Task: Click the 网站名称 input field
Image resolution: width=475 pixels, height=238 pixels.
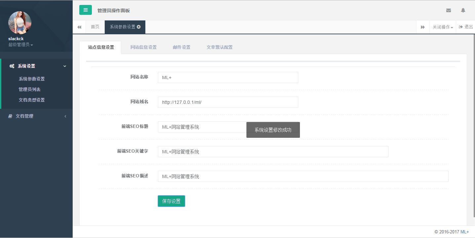Action: [228, 77]
